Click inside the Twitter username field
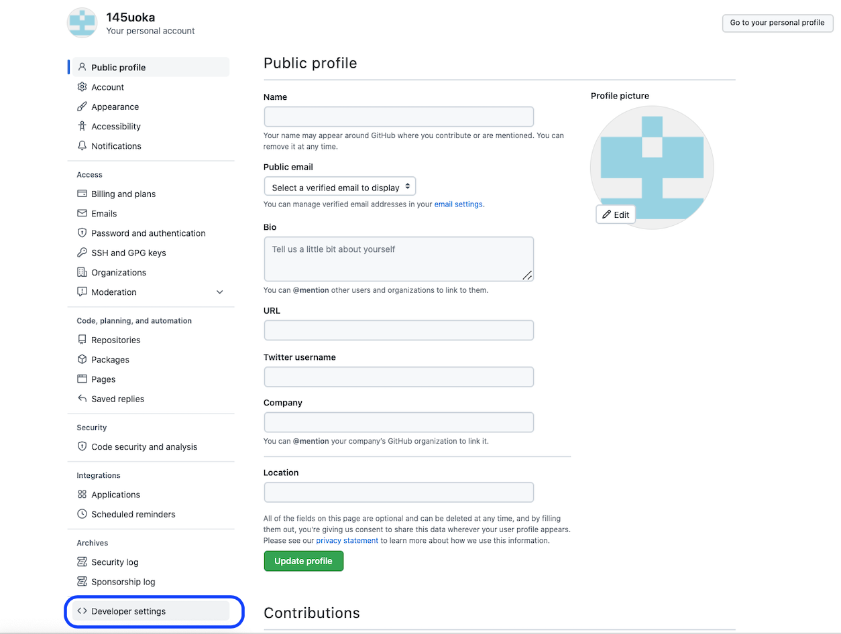841x634 pixels. pos(398,377)
